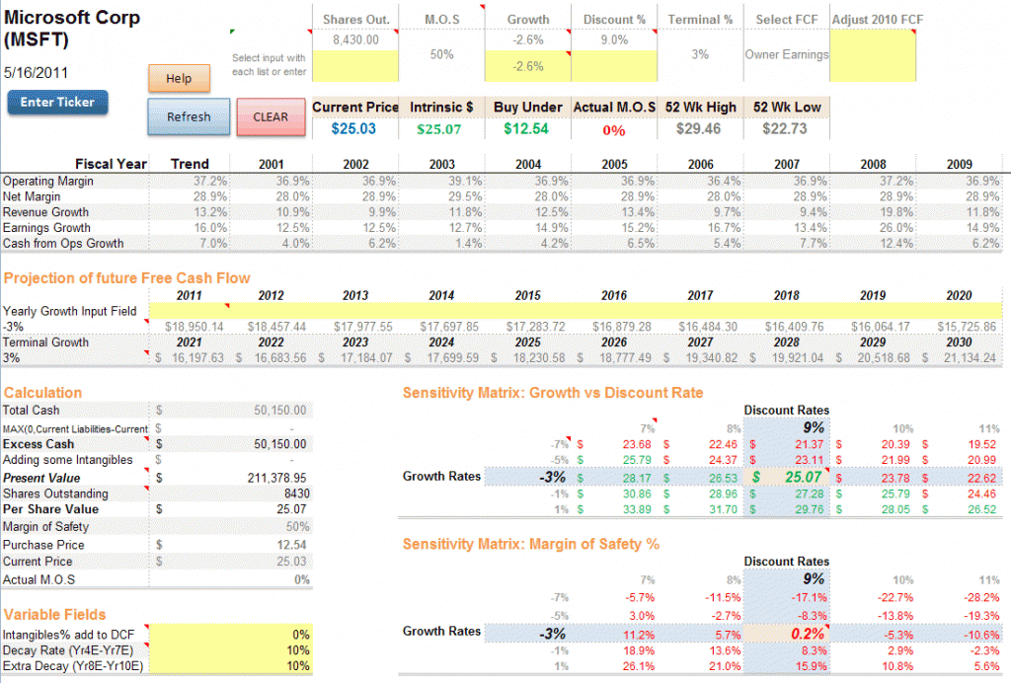This screenshot has height=683, width=1011.
Task: Click the Actual M.O.S 0% value in red
Action: tap(614, 131)
